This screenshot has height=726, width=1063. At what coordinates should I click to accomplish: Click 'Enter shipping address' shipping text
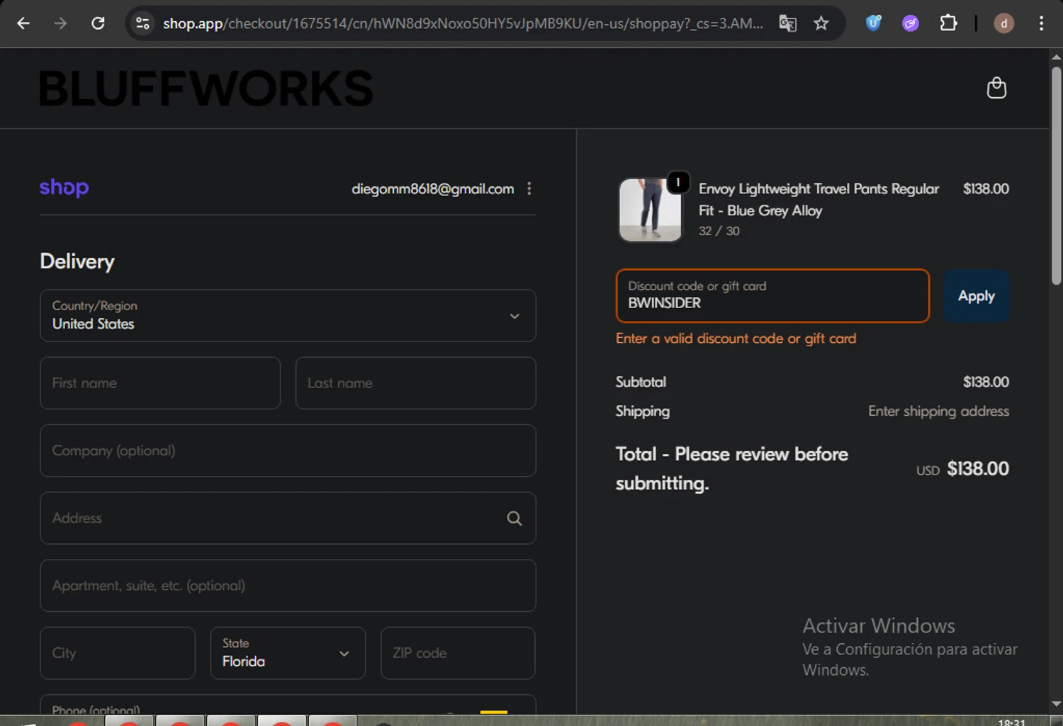click(938, 411)
